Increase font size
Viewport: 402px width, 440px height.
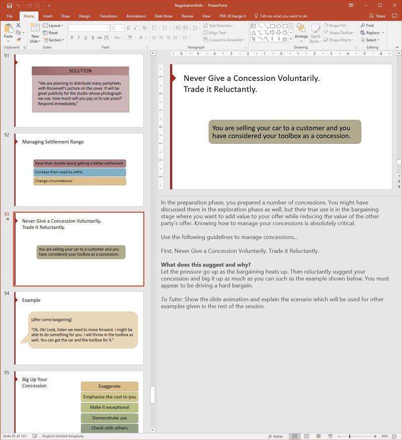click(128, 28)
